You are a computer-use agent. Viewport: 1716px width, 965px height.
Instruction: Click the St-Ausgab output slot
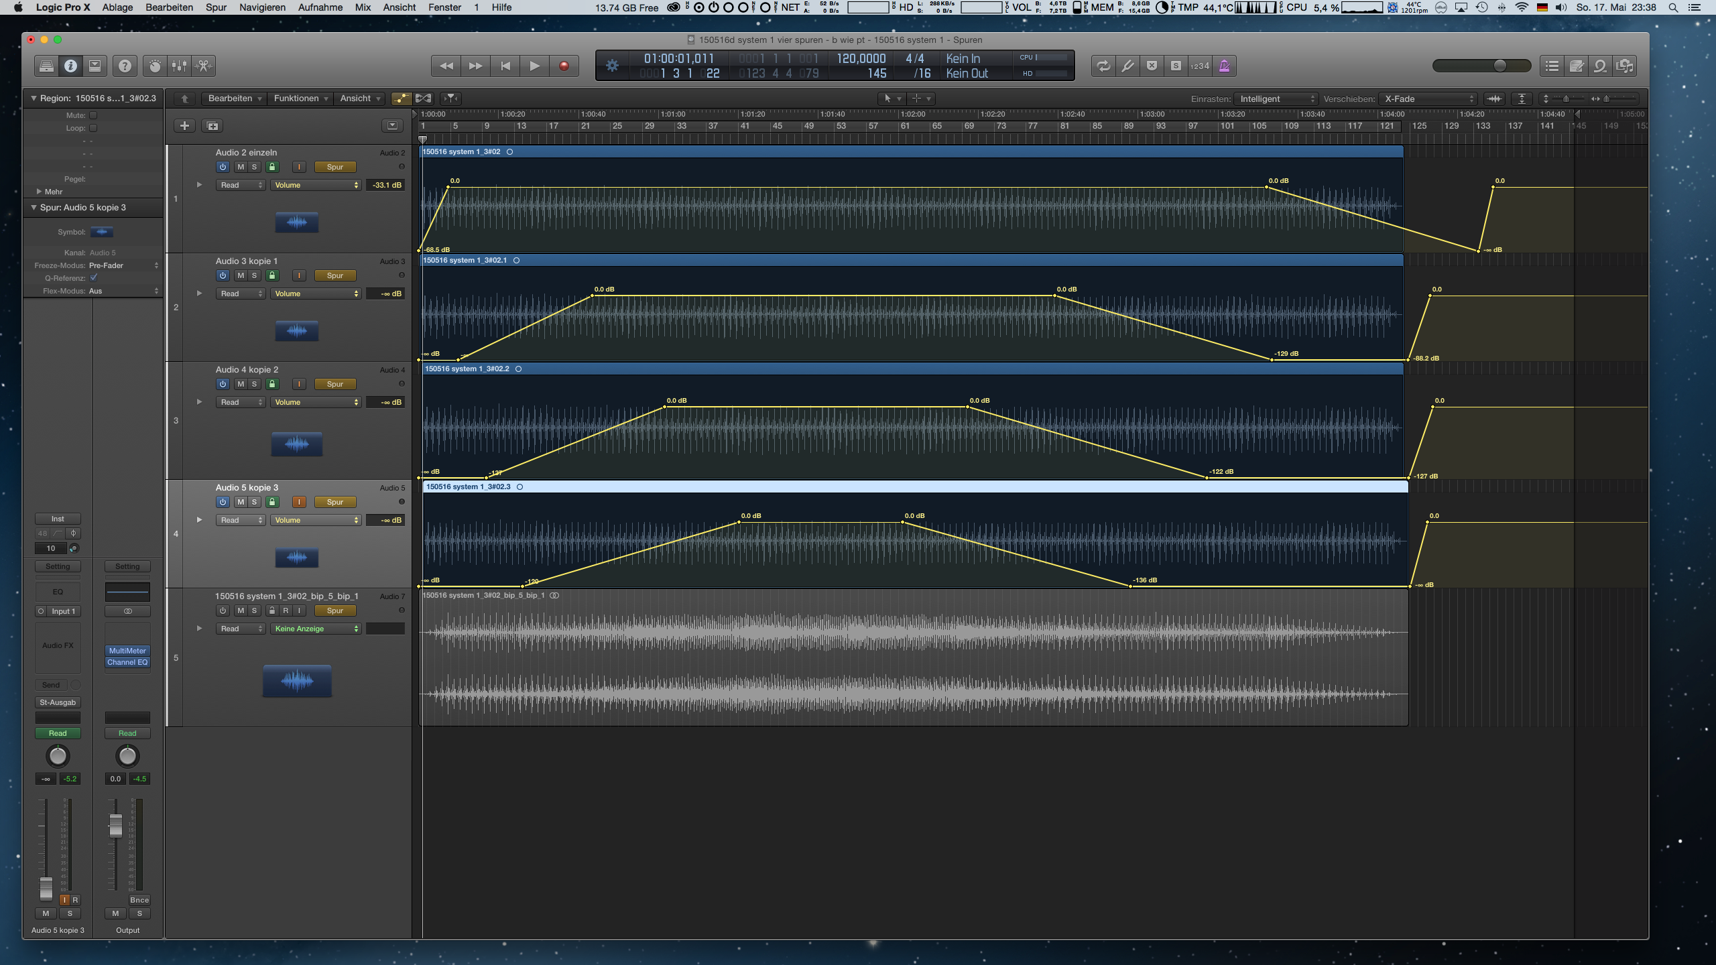coord(58,702)
